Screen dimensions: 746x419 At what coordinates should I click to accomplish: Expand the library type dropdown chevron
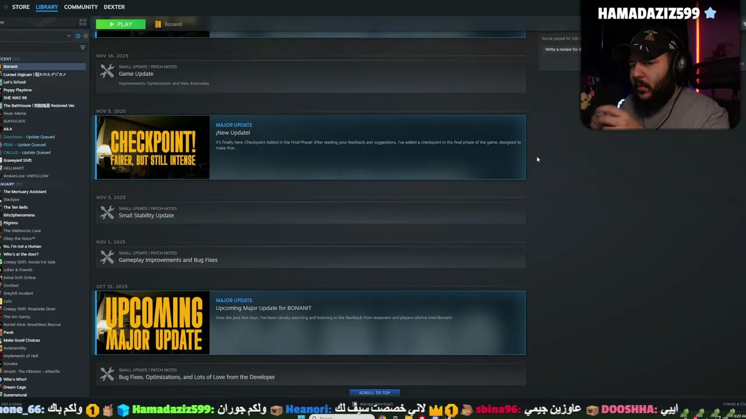(69, 35)
